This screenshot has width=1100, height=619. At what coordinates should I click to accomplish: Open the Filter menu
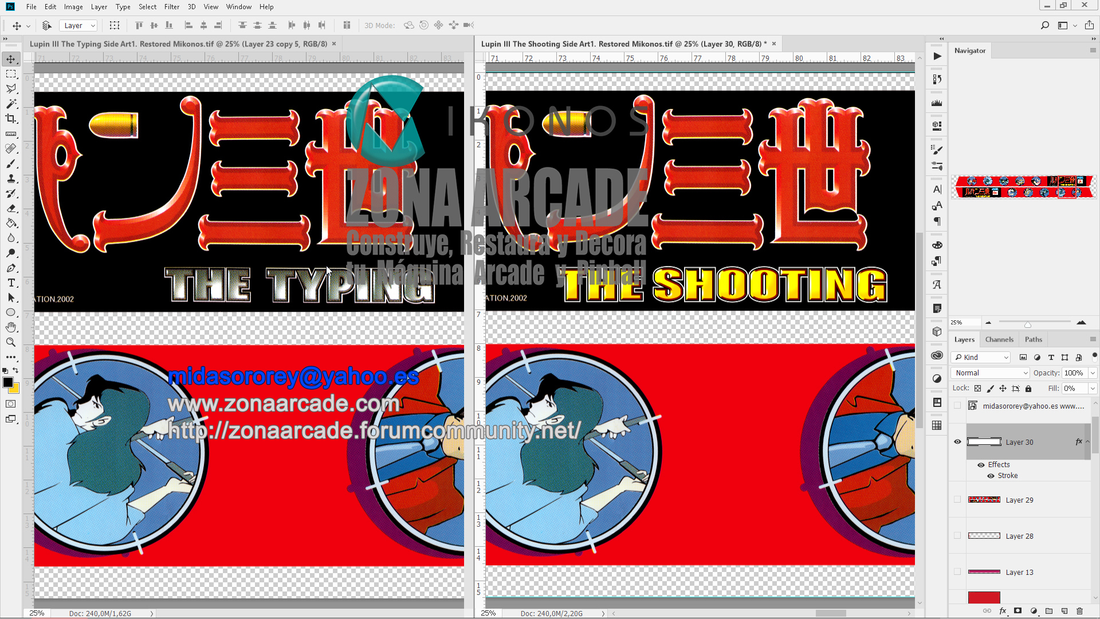point(172,6)
